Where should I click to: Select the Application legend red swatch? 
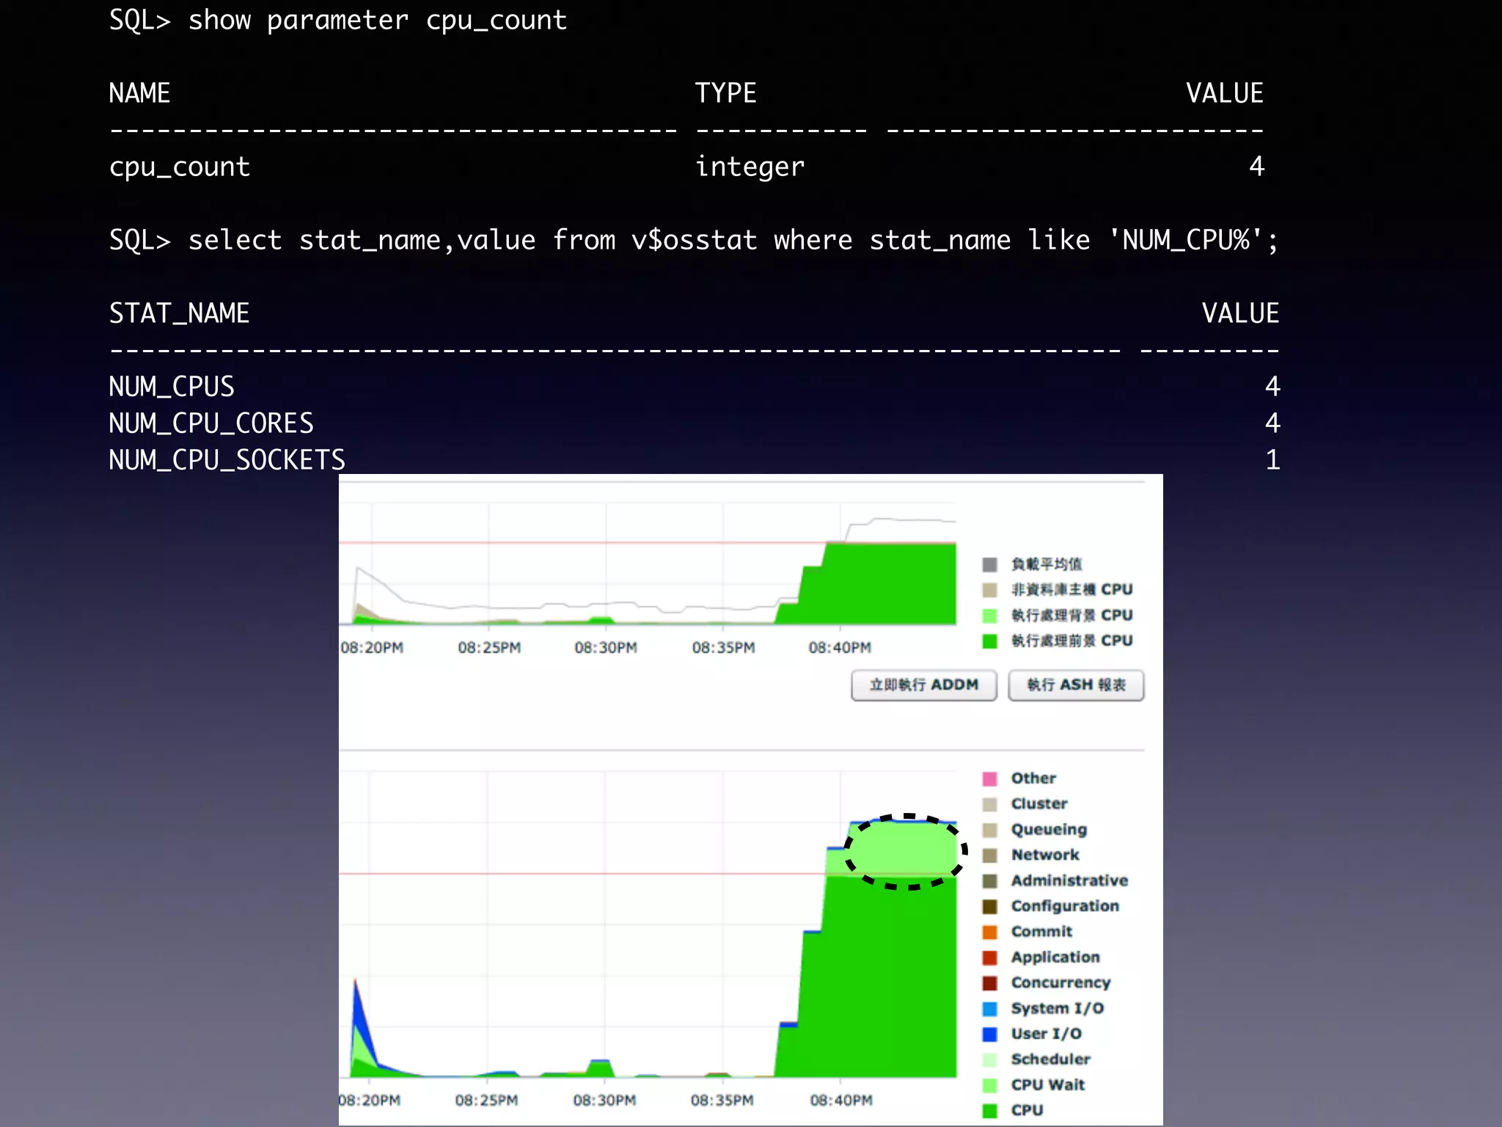point(989,958)
